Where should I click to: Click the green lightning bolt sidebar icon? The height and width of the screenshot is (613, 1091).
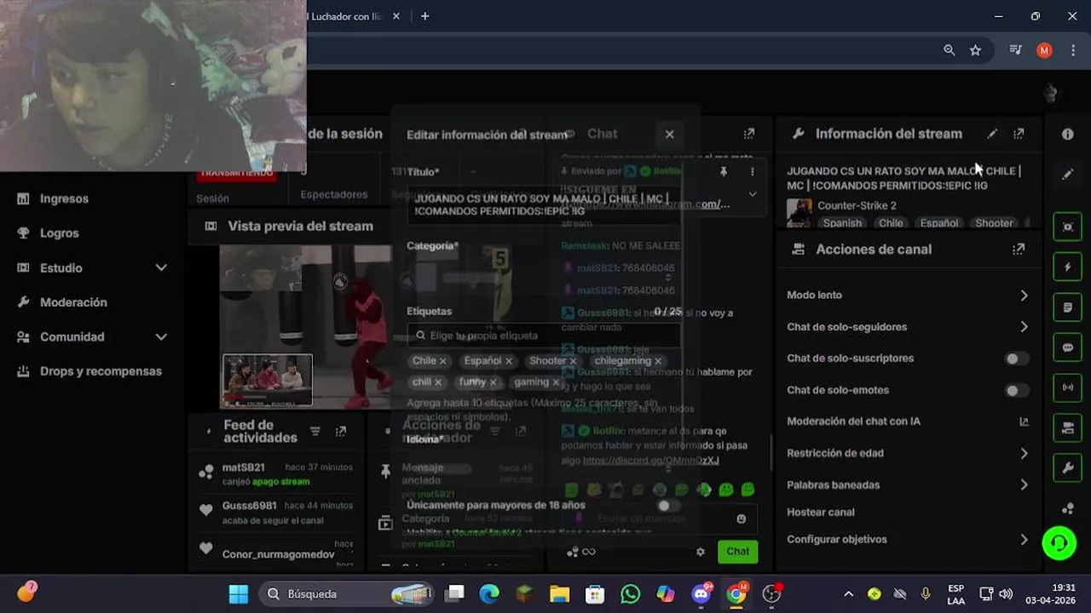tap(1068, 266)
